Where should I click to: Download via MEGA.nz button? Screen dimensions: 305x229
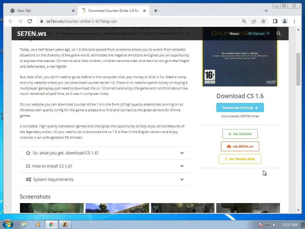pos(240,146)
